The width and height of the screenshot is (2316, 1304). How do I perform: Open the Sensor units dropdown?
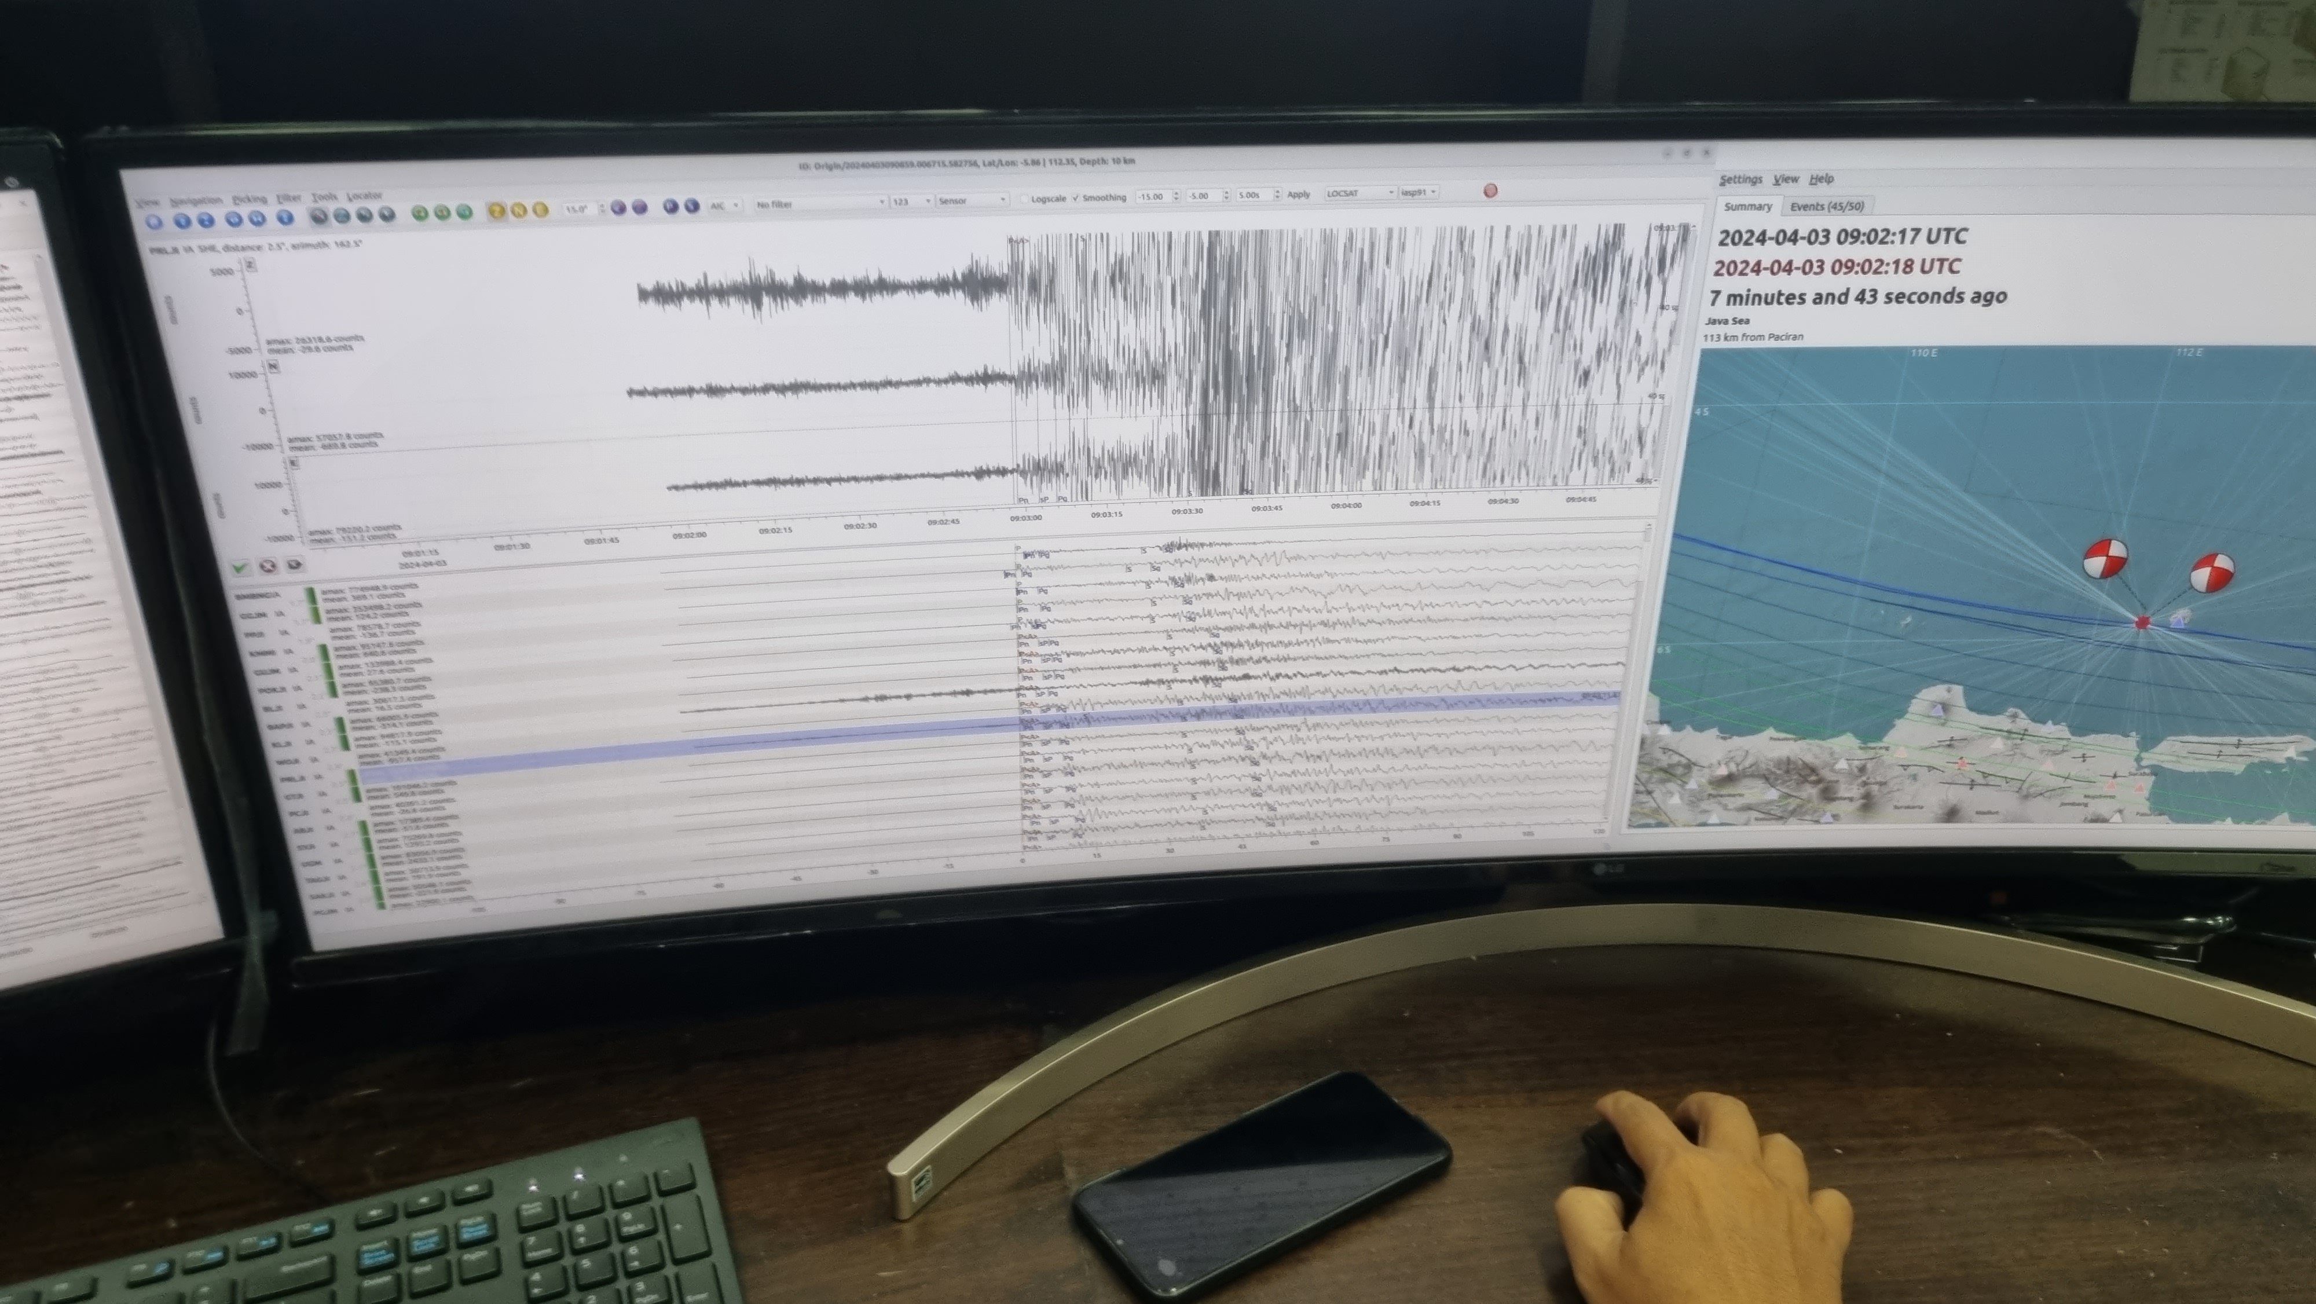pyautogui.click(x=970, y=202)
